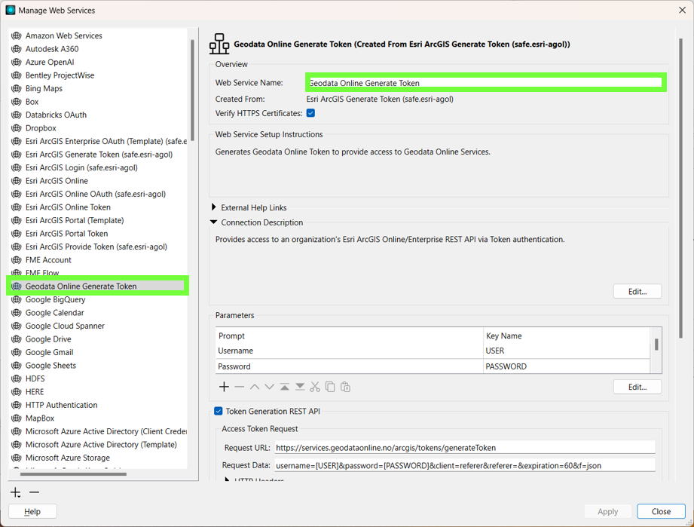Select Autodesk A360 web service
Viewport: 694px width, 527px height.
pyautogui.click(x=52, y=49)
